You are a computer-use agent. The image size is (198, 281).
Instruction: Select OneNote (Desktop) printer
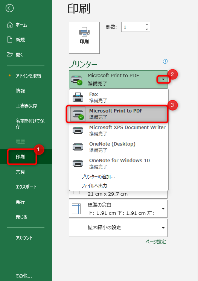tap(119, 147)
